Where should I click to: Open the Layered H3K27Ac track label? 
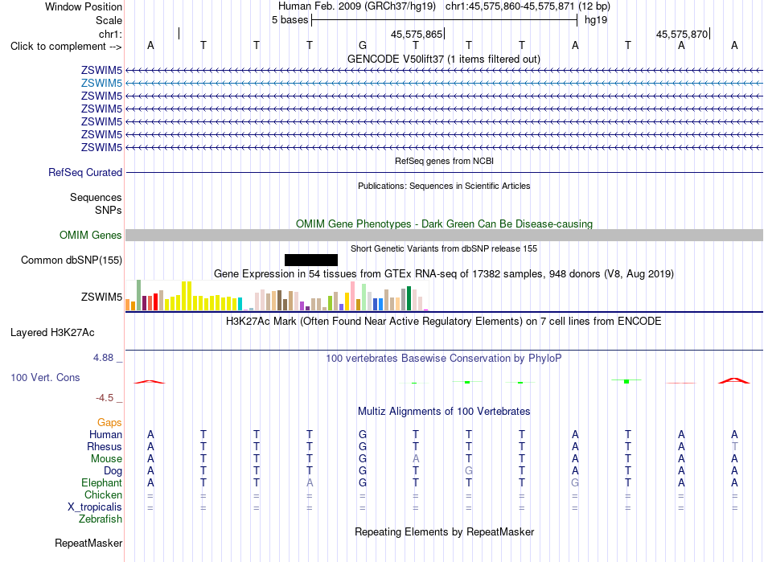tap(52, 333)
